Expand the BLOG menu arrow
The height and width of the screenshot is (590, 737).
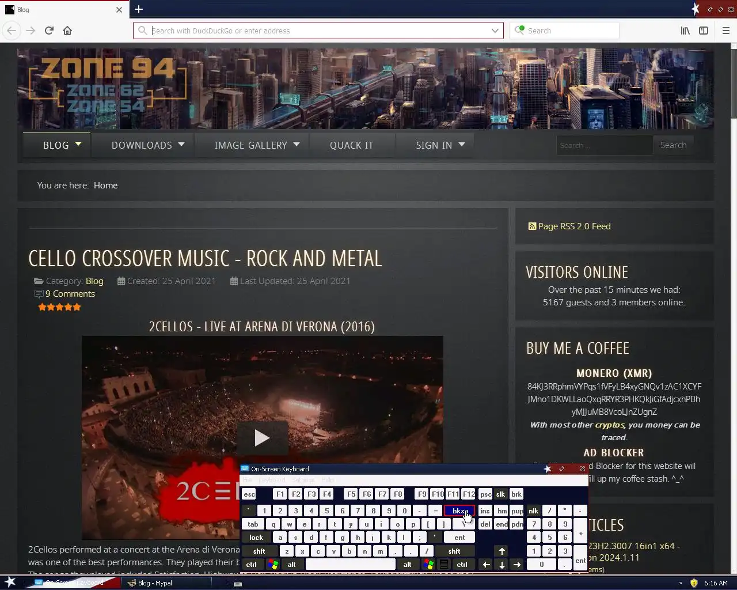coord(78,144)
